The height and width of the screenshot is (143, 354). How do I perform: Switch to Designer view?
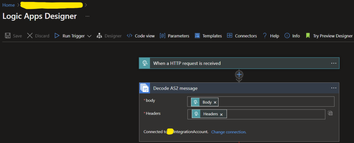(109, 36)
